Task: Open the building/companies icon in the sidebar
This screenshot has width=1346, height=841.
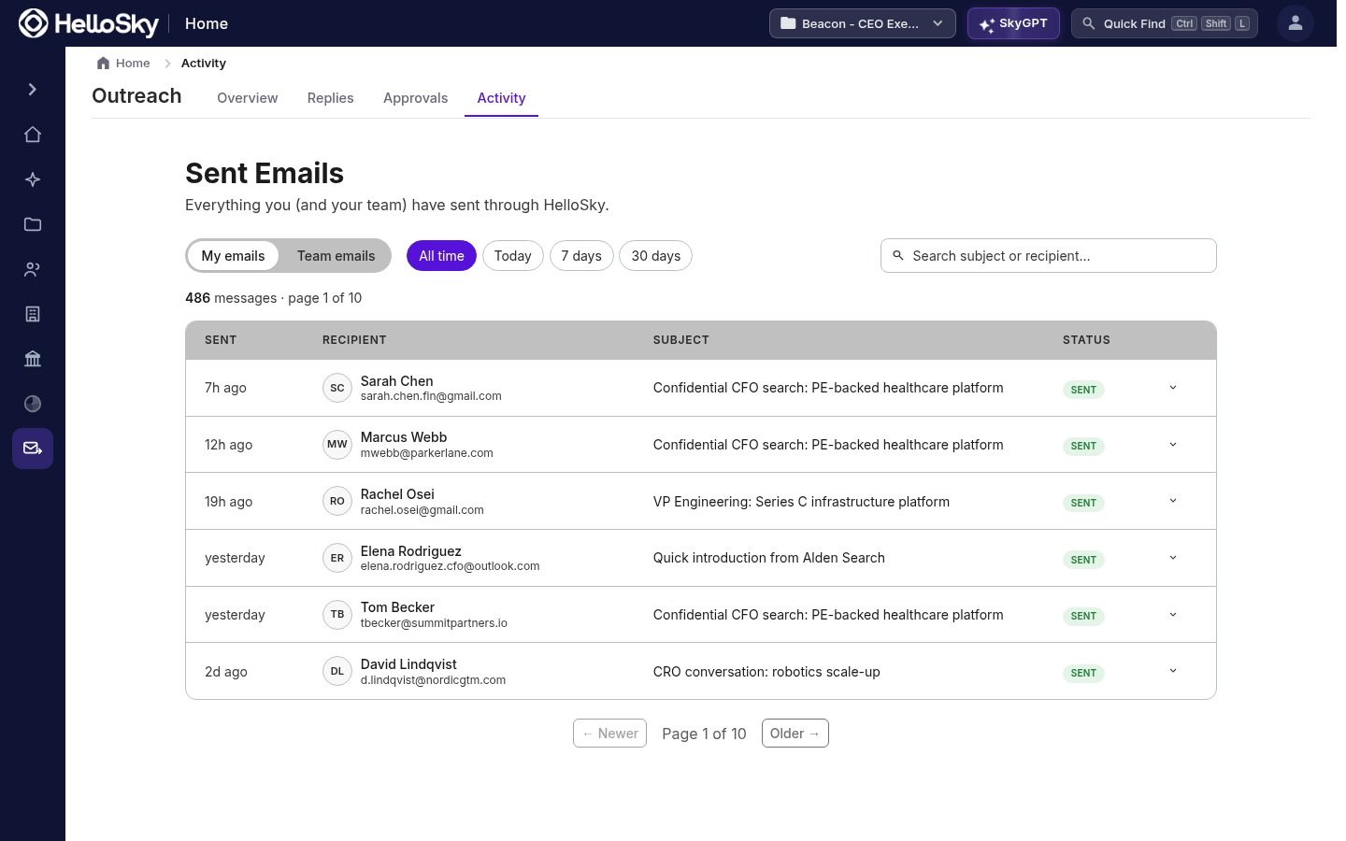Action: point(33,314)
